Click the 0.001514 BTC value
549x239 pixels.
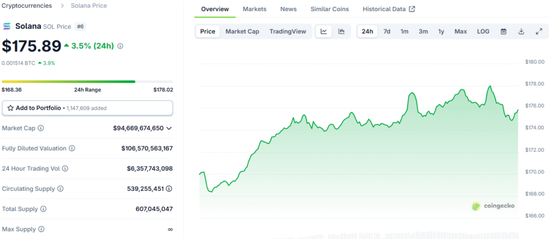click(x=18, y=63)
